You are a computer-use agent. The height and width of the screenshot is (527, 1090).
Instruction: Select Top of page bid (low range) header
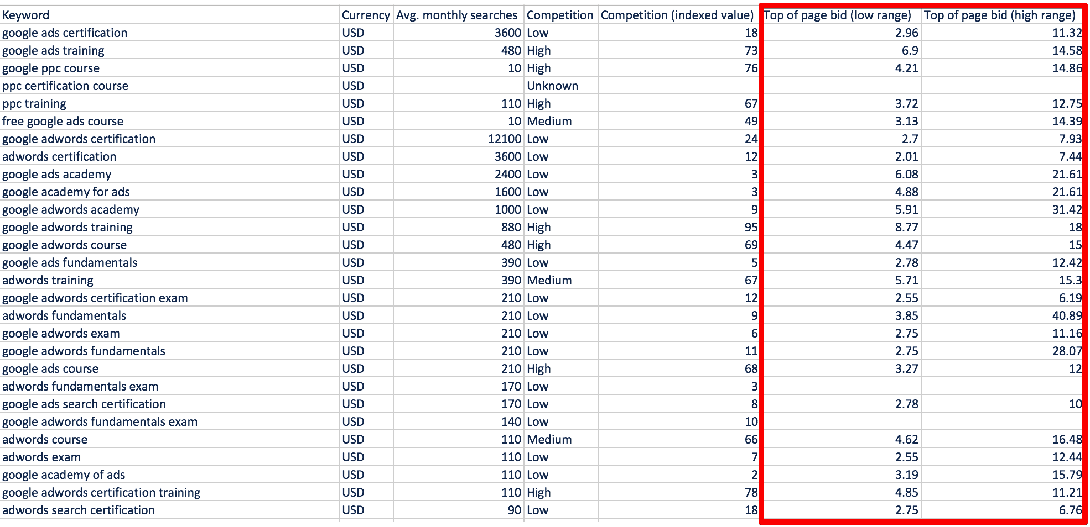pos(841,15)
